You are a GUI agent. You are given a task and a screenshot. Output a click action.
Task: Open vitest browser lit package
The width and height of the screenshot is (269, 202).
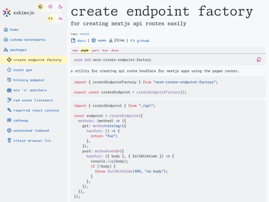tap(32, 141)
